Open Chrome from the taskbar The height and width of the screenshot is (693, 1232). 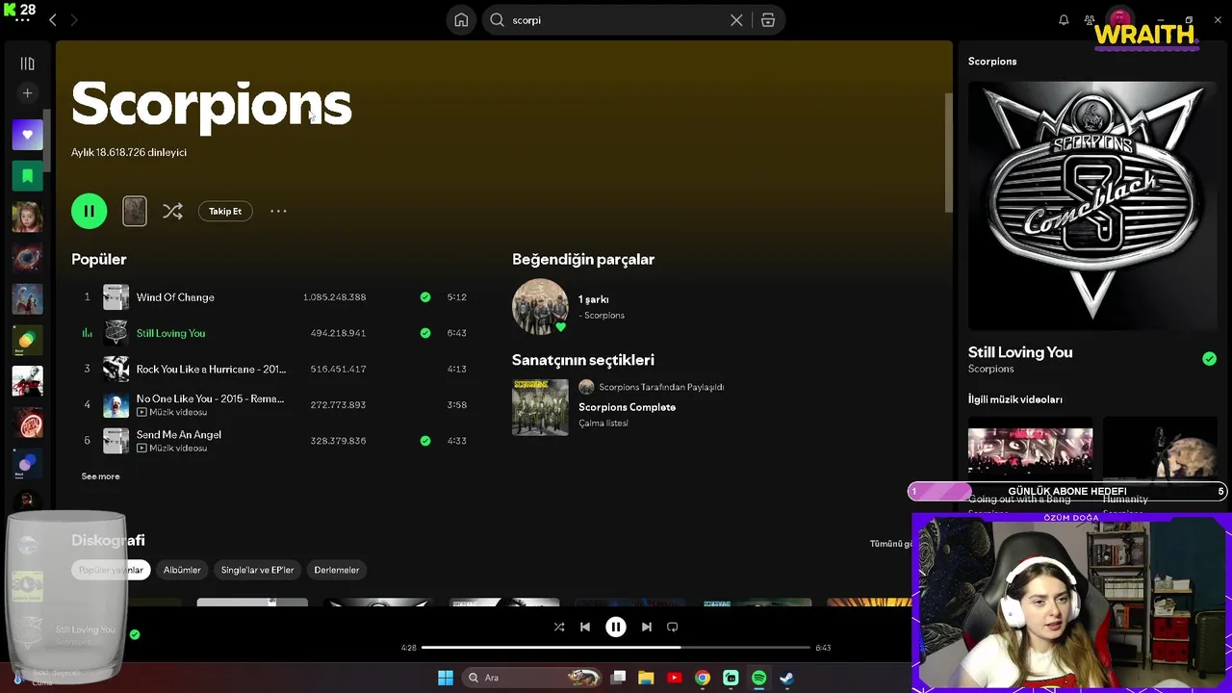click(703, 678)
